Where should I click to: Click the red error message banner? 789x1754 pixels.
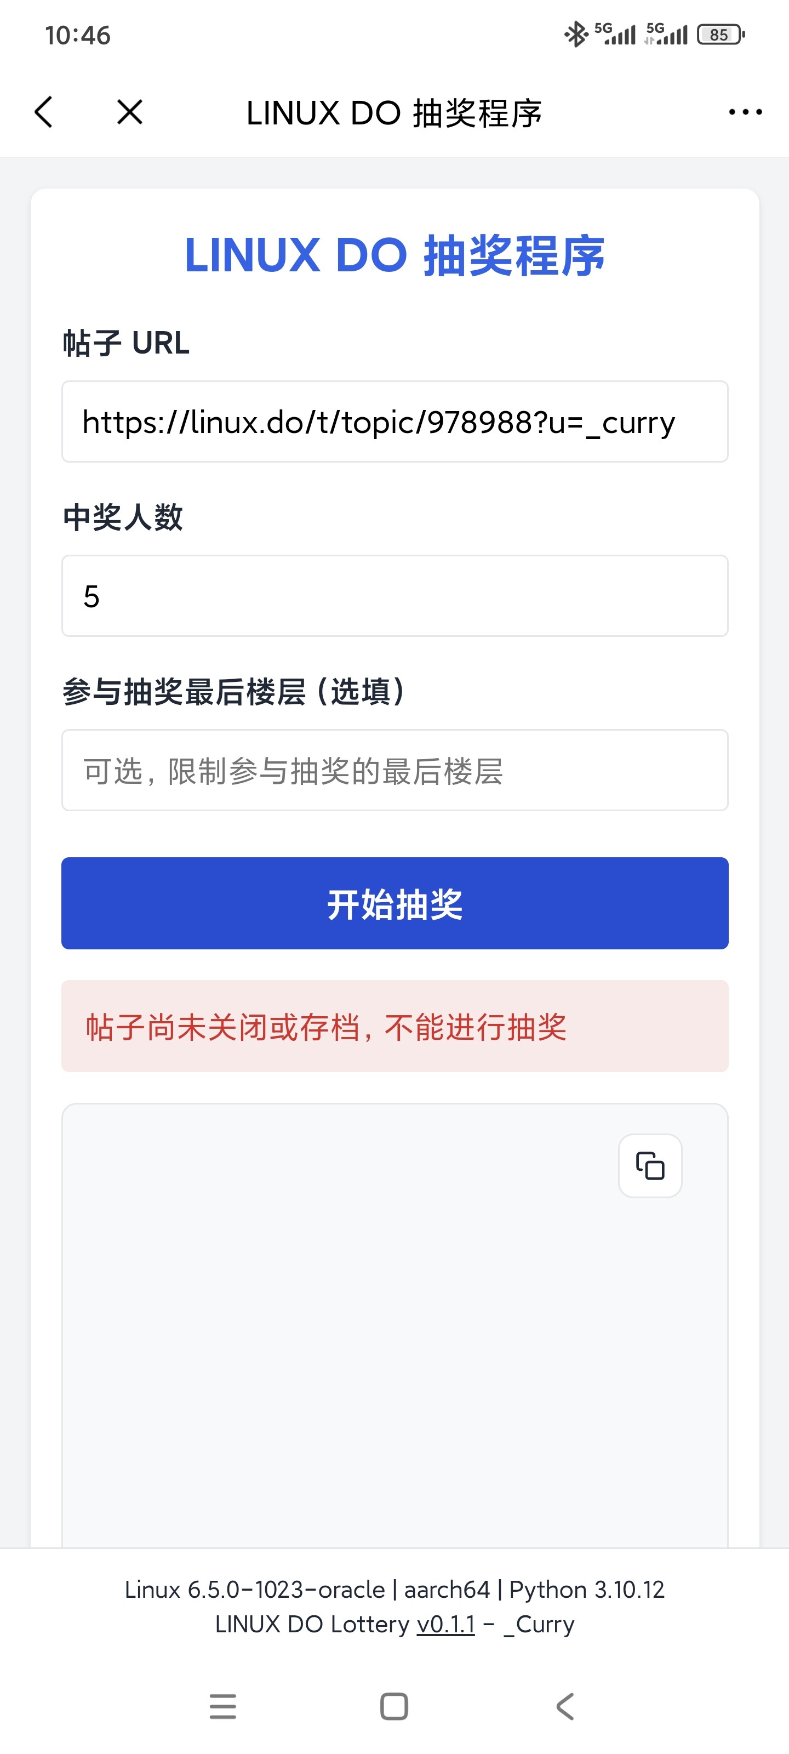click(x=395, y=1026)
